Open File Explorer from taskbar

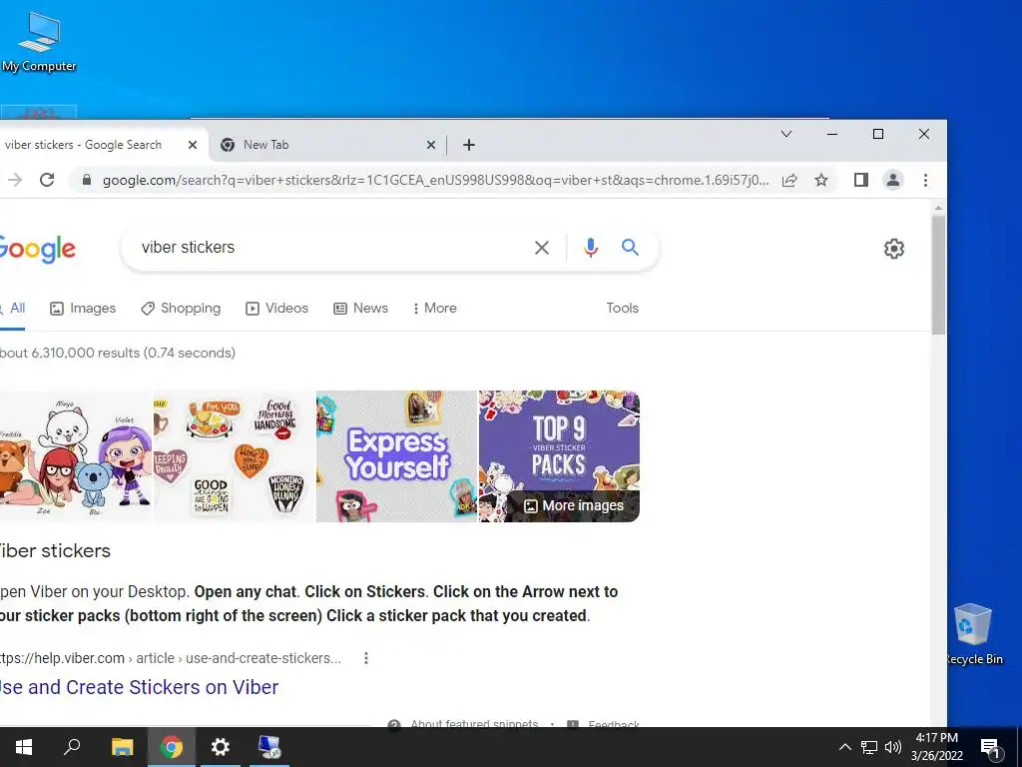[x=122, y=747]
